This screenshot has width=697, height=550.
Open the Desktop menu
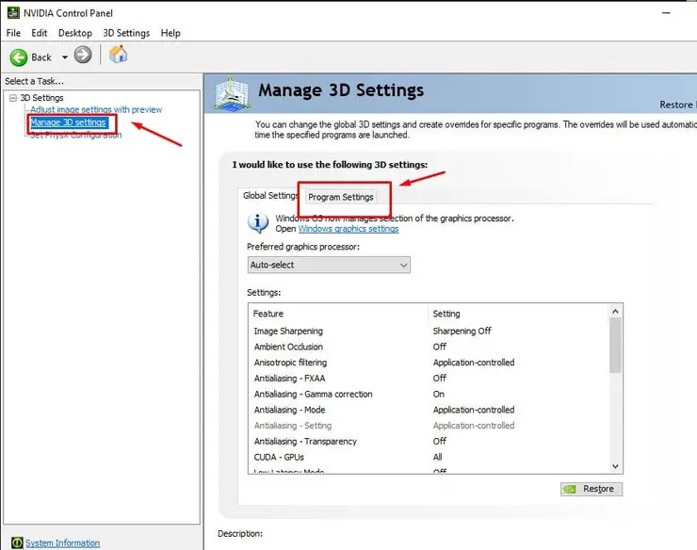click(75, 33)
